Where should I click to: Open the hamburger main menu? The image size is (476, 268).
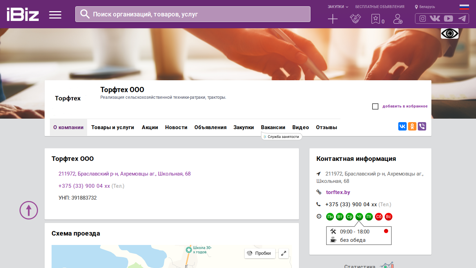click(x=55, y=15)
